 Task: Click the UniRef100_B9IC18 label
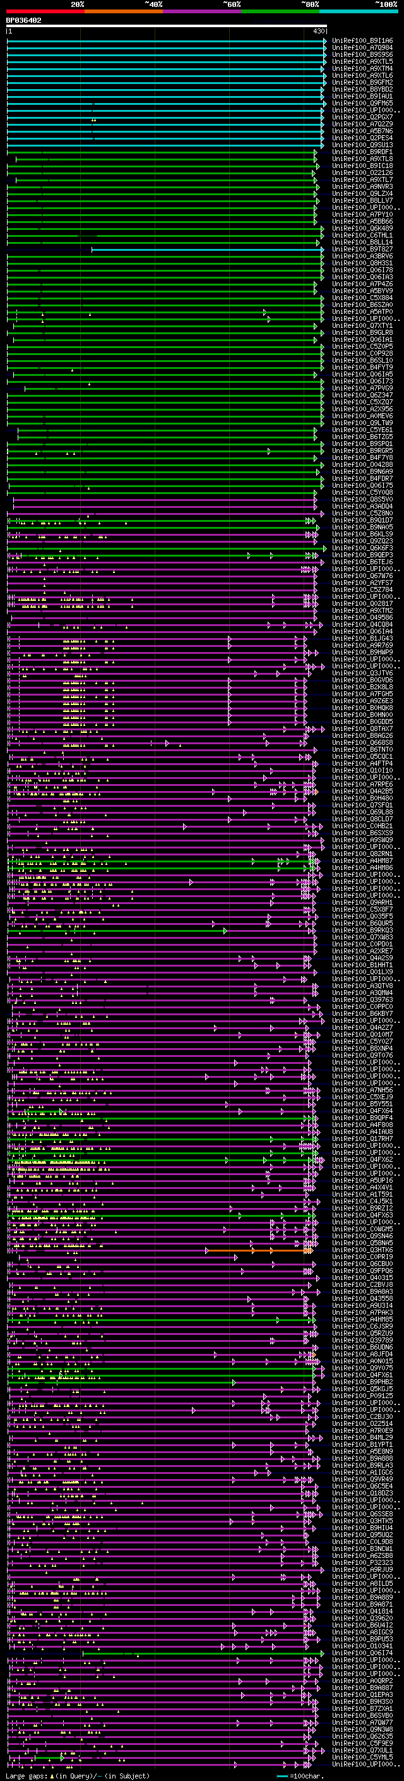click(x=362, y=166)
